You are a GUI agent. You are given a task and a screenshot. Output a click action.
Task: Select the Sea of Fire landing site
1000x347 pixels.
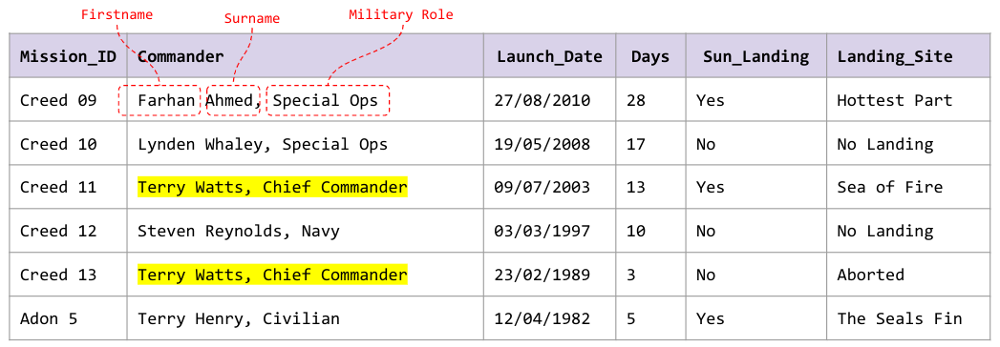pyautogui.click(x=889, y=187)
